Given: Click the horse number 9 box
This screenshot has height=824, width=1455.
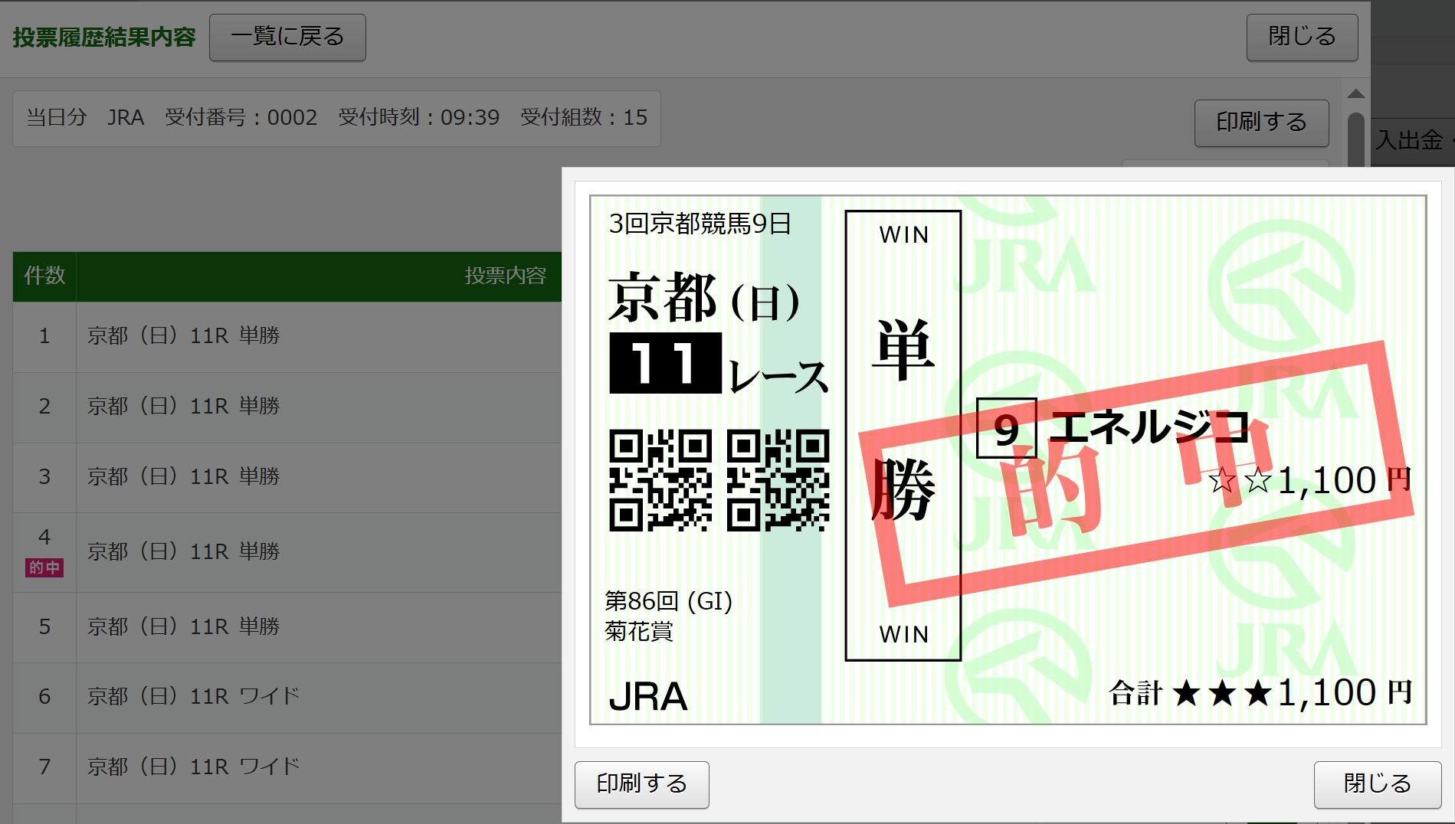Looking at the screenshot, I should tap(1006, 429).
